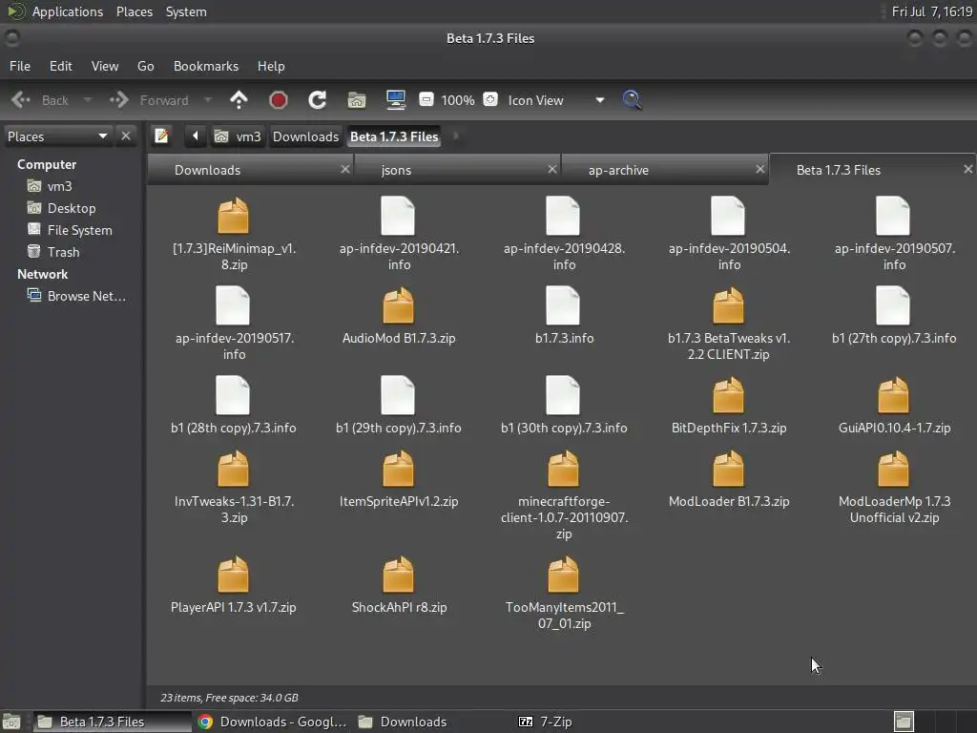This screenshot has height=733, width=977.
Task: Open the Places menu in top panel
Action: [134, 11]
